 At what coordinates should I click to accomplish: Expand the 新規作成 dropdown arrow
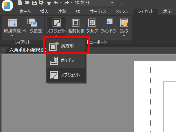click(x=12, y=36)
